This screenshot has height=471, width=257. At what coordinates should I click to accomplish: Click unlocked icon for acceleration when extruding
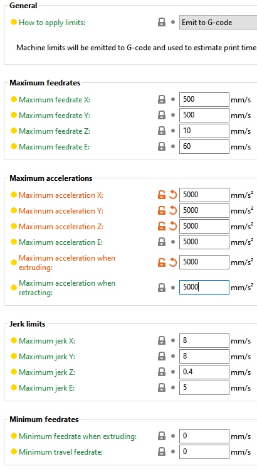pos(162,263)
